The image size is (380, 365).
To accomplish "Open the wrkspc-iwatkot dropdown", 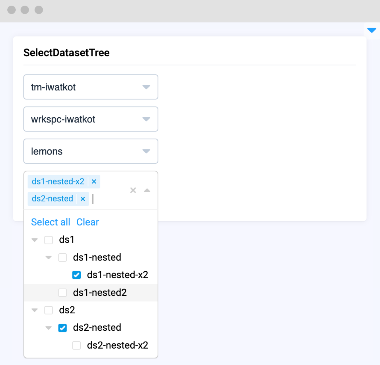I will 91,119.
